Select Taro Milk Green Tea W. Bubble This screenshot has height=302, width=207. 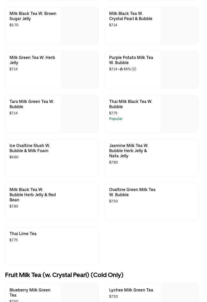tap(32, 104)
